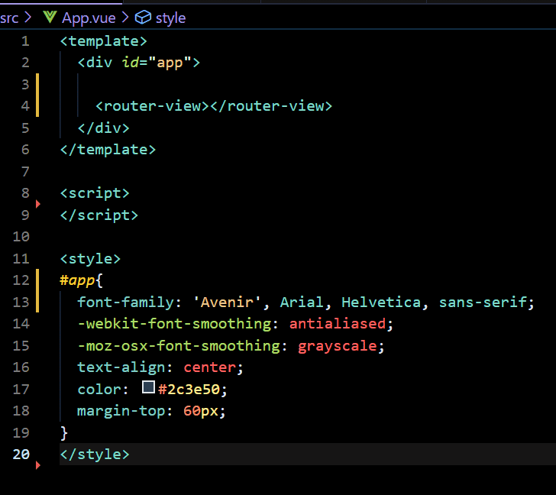Click the red marker below line 8
Image resolution: width=556 pixels, height=495 pixels.
coord(38,204)
